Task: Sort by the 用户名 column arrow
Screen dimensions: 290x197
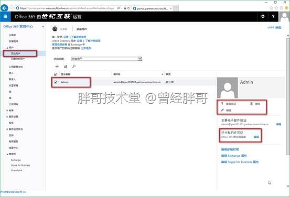Action: click(162, 74)
